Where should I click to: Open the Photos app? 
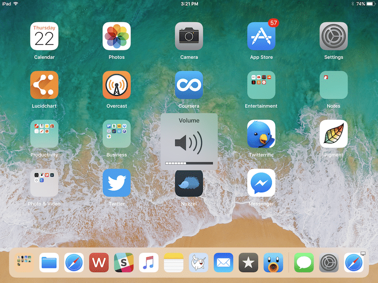pyautogui.click(x=117, y=36)
